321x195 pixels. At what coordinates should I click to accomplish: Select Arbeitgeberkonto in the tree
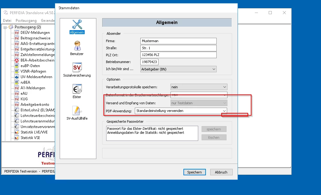click(35, 105)
